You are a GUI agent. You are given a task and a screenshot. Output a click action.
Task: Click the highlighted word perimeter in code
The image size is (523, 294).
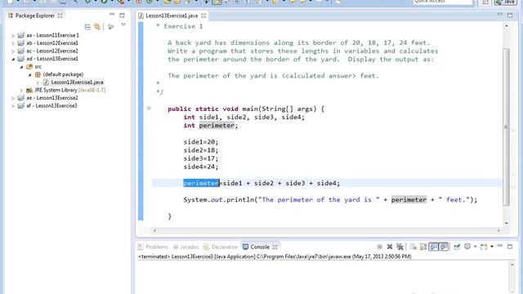tap(201, 183)
